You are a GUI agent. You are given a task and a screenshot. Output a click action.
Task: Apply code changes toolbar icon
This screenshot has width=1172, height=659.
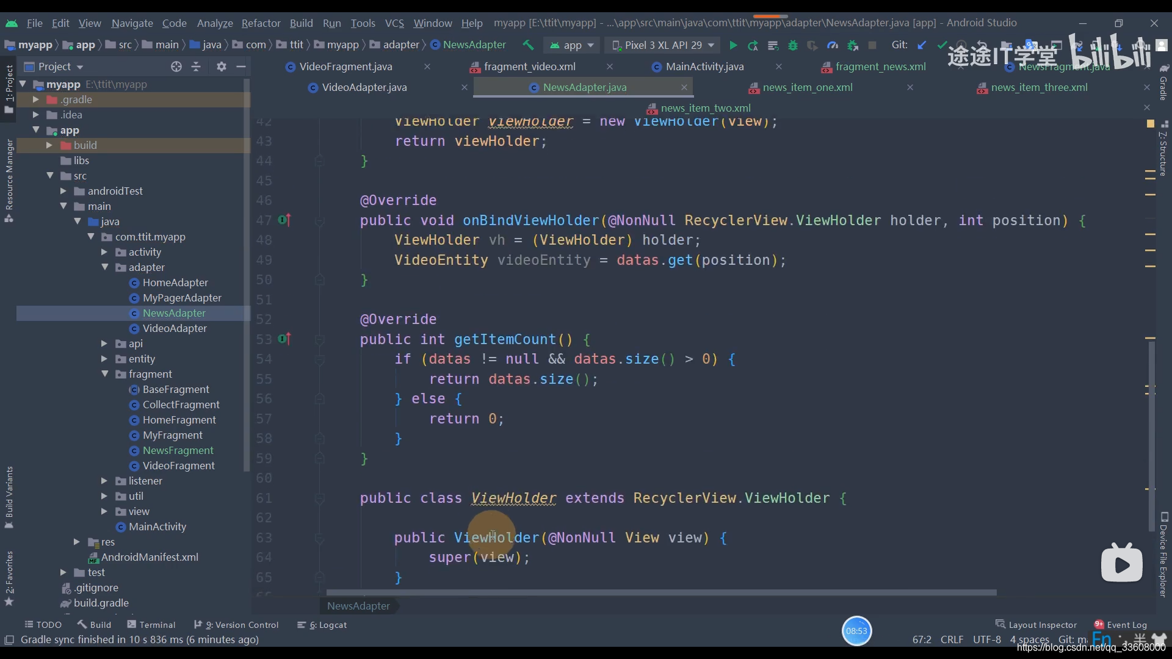point(773,45)
